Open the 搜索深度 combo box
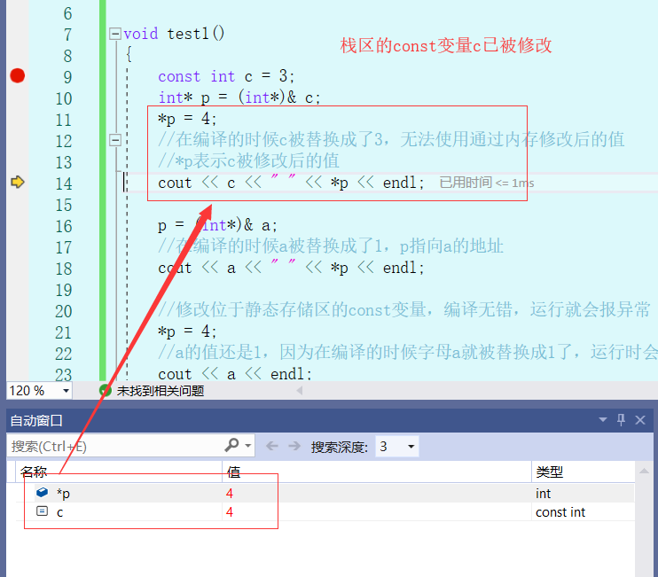 (x=397, y=446)
